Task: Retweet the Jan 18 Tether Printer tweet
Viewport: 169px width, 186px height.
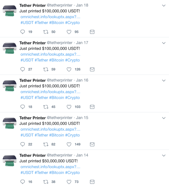Action: (46, 32)
